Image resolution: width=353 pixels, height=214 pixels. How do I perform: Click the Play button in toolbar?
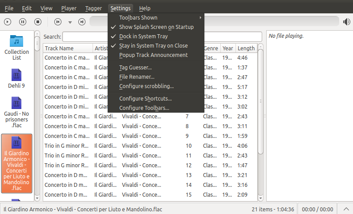[x=8, y=22]
